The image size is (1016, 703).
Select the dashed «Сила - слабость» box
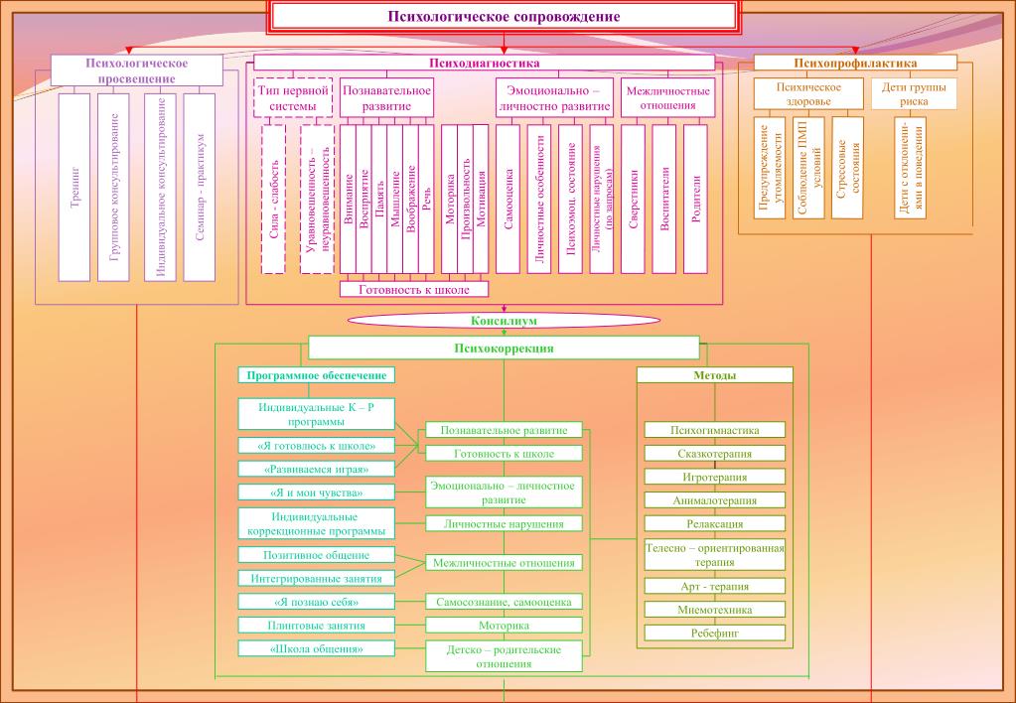pyautogui.click(x=273, y=199)
